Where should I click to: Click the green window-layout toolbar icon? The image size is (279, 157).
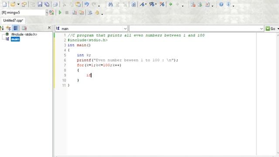(x=200, y=4)
